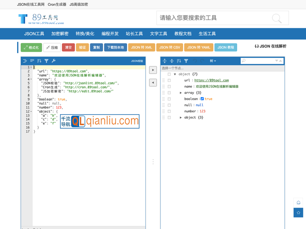Viewport: 306px width, 229px height.
Task: Collapse the root object {7} node
Action: 175,74
